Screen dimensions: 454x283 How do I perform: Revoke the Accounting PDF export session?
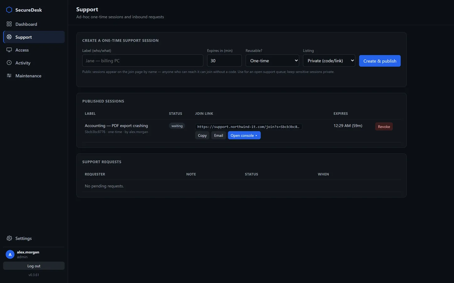pyautogui.click(x=384, y=127)
